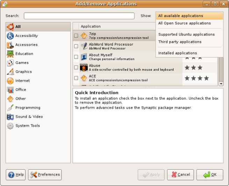Choose Installed applications option

coord(189,53)
